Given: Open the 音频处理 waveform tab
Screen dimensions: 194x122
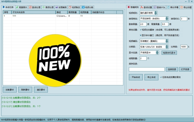Looking at the screenshot, I should 48,7.
